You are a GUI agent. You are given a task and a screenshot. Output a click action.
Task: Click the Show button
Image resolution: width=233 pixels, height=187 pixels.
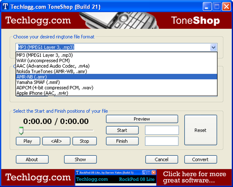point(81,159)
